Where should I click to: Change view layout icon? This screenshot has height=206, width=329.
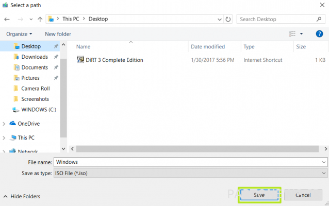pos(292,34)
